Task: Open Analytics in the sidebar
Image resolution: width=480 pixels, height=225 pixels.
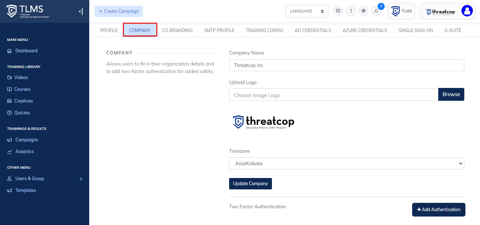Action: pos(25,152)
